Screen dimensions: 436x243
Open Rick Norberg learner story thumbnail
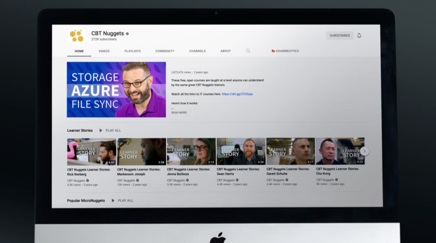click(x=92, y=152)
